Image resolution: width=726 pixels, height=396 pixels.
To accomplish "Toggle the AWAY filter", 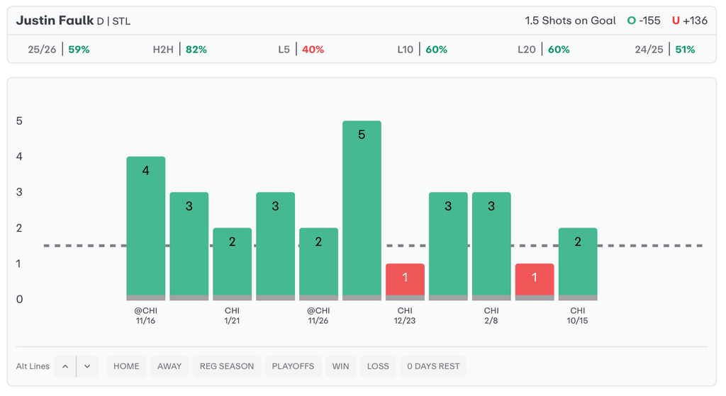I will [x=169, y=366].
